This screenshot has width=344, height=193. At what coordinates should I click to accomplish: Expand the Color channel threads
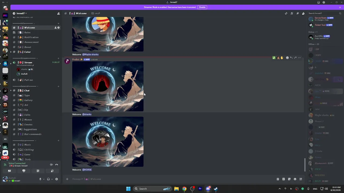click(11, 52)
